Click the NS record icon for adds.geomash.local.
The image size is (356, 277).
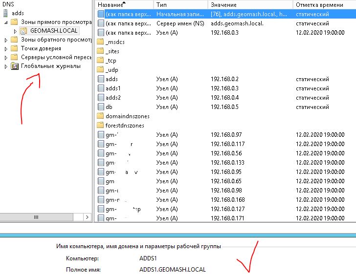[101, 23]
